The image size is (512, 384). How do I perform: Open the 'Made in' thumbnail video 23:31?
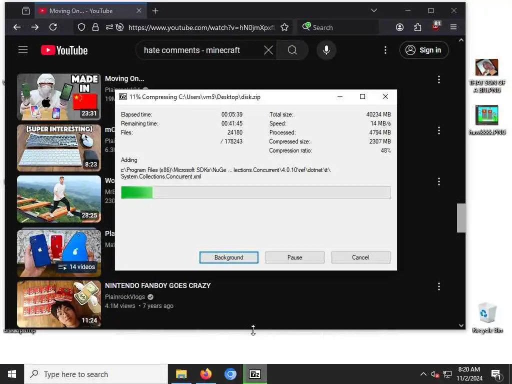(59, 96)
